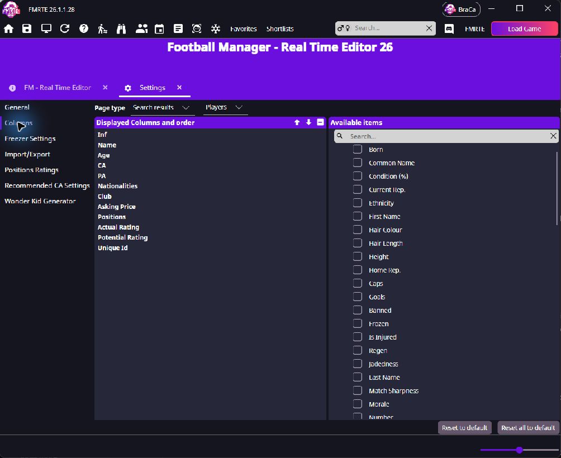Open the Help question mark icon
Viewport: 561px width, 458px height.
click(x=84, y=28)
